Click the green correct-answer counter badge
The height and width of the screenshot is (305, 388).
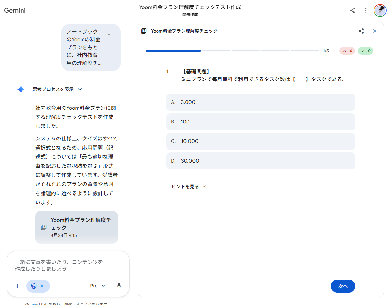click(x=366, y=51)
